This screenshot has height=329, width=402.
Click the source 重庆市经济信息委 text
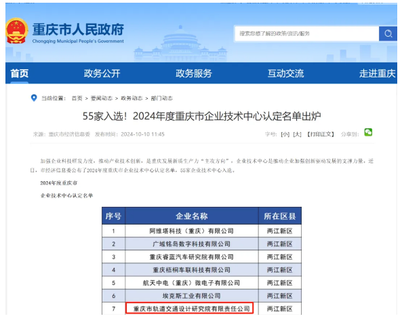click(x=69, y=134)
